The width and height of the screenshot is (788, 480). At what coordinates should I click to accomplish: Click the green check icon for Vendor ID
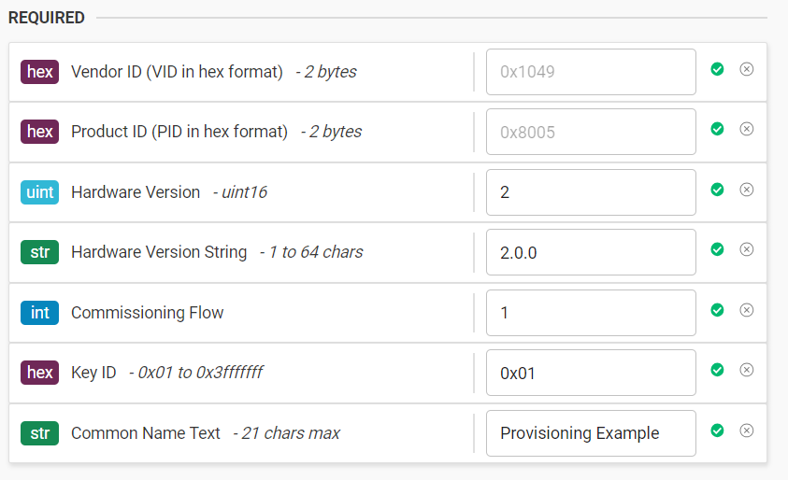717,69
